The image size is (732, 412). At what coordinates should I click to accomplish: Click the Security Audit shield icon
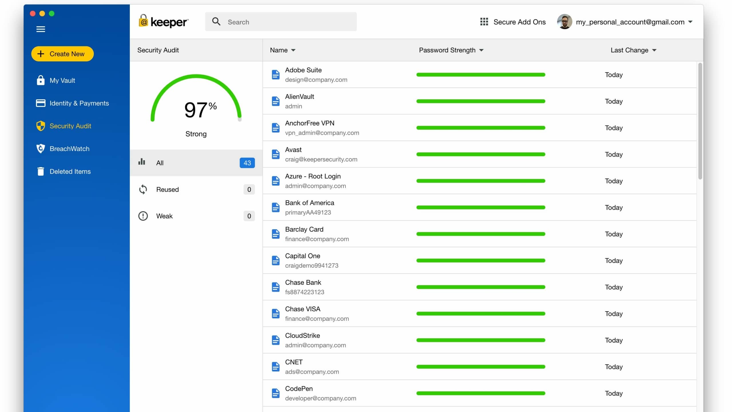41,126
